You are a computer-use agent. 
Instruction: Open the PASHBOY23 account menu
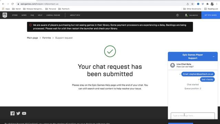[191, 15]
